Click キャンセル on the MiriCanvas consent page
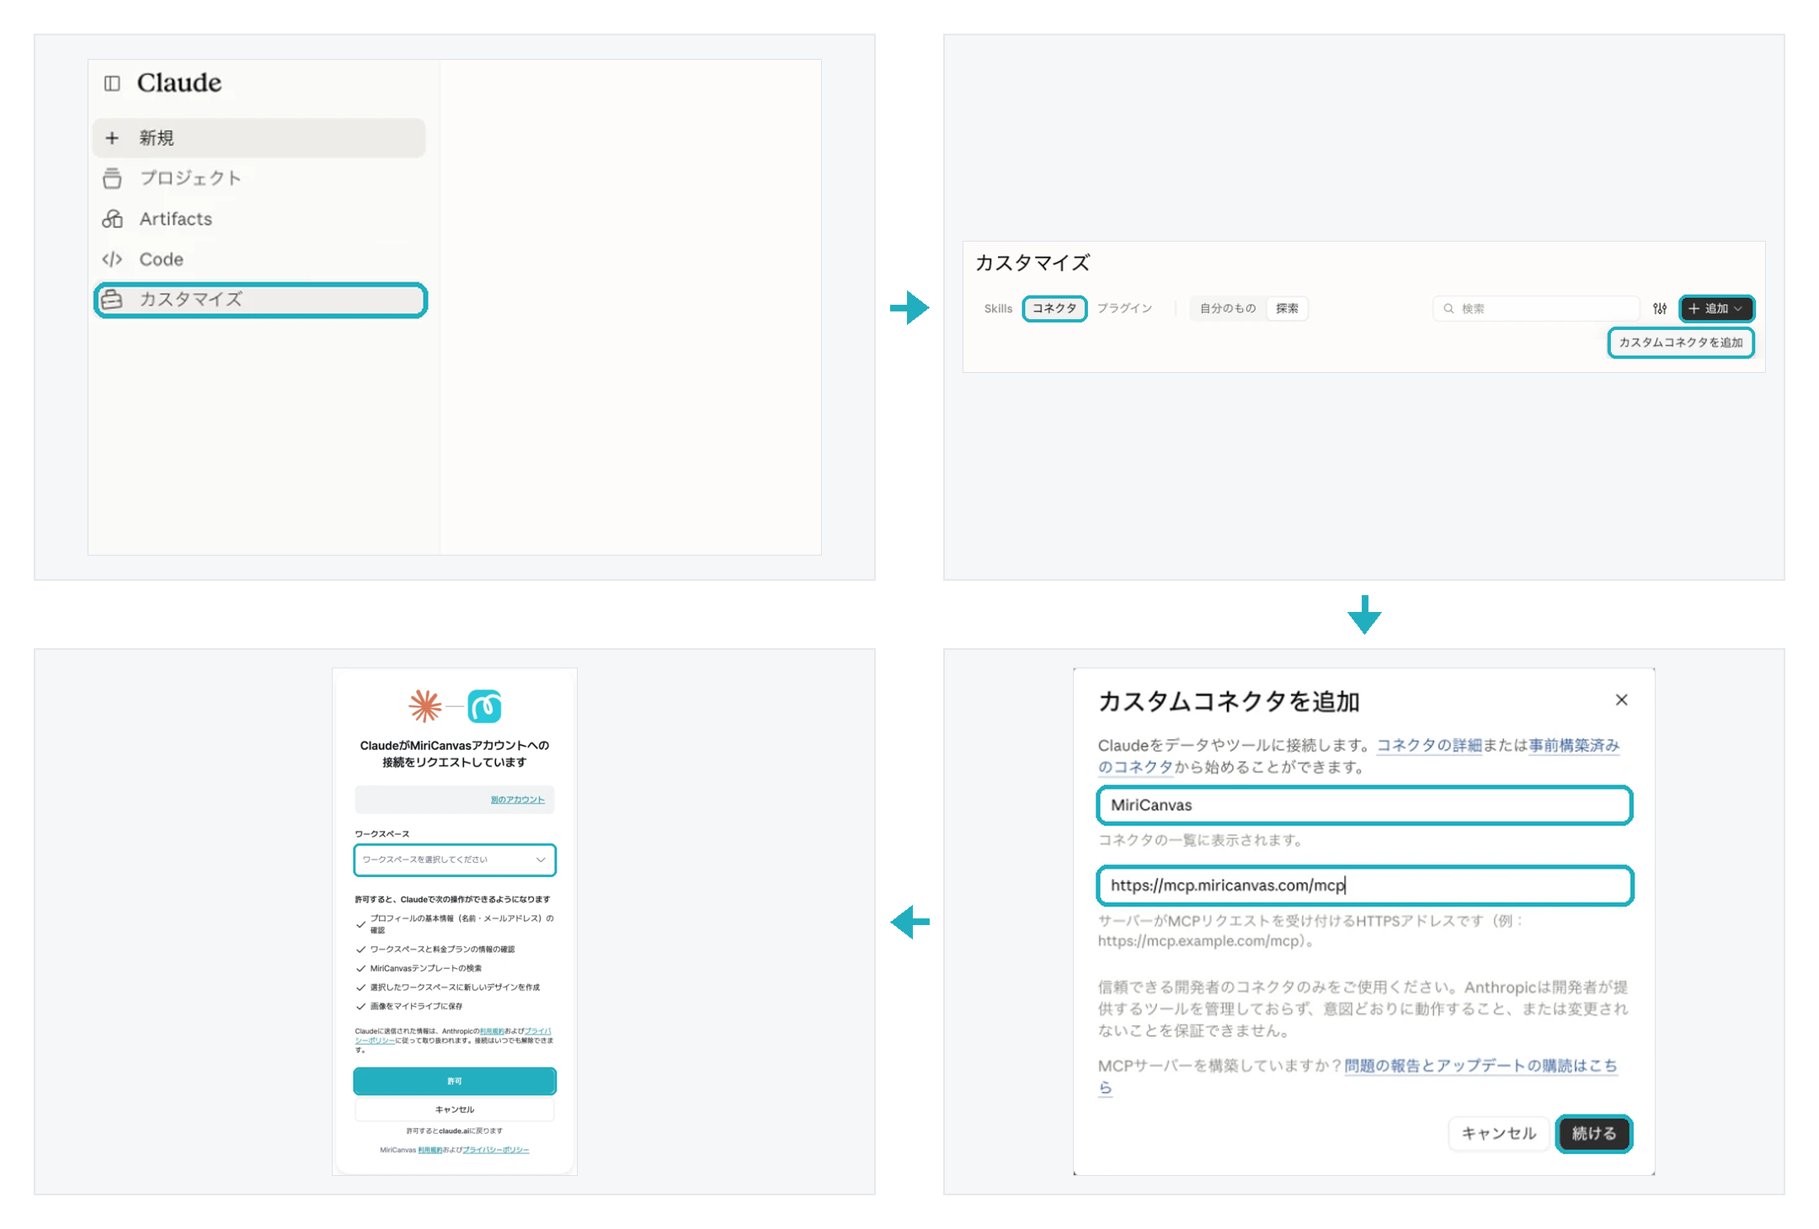 click(455, 1109)
